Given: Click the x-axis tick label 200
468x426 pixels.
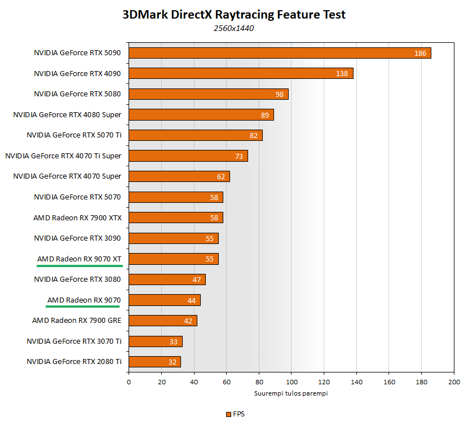Looking at the screenshot, I should [454, 382].
